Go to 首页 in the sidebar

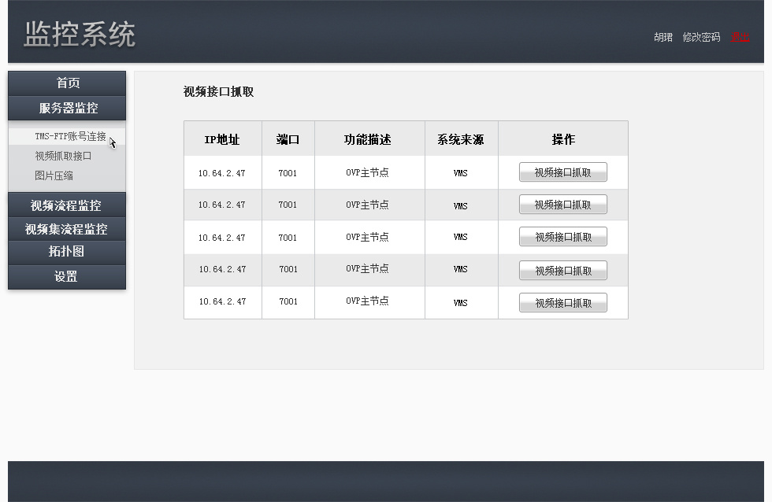pyautogui.click(x=67, y=83)
